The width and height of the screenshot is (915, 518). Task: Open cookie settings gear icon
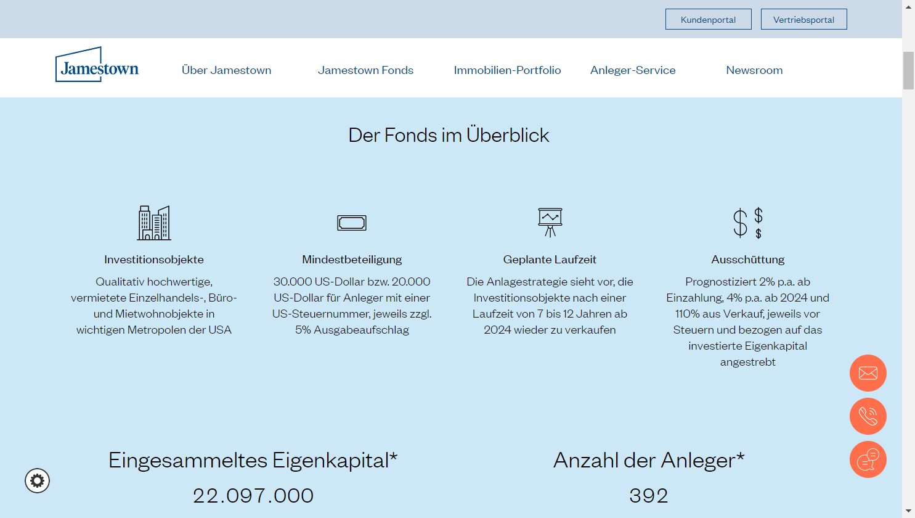pos(37,481)
